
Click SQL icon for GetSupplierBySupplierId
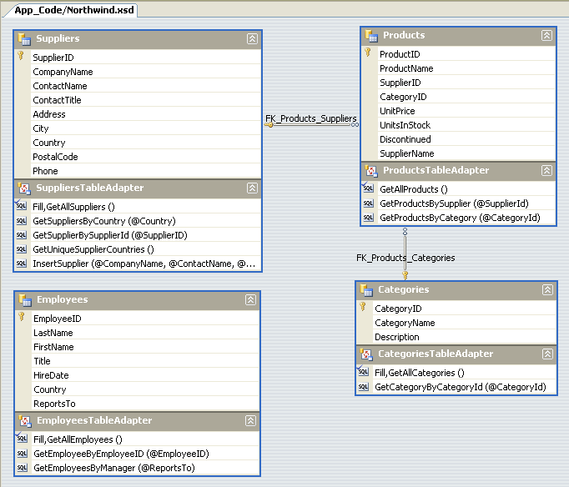pos(21,234)
